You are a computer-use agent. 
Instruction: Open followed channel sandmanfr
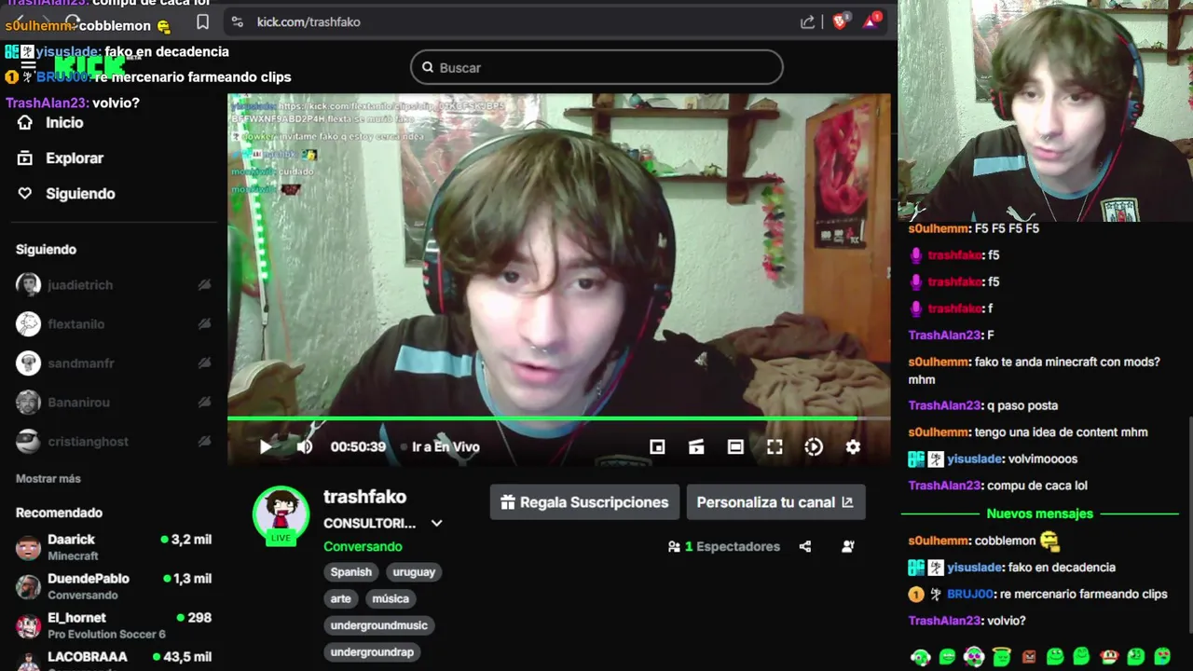[x=114, y=363]
